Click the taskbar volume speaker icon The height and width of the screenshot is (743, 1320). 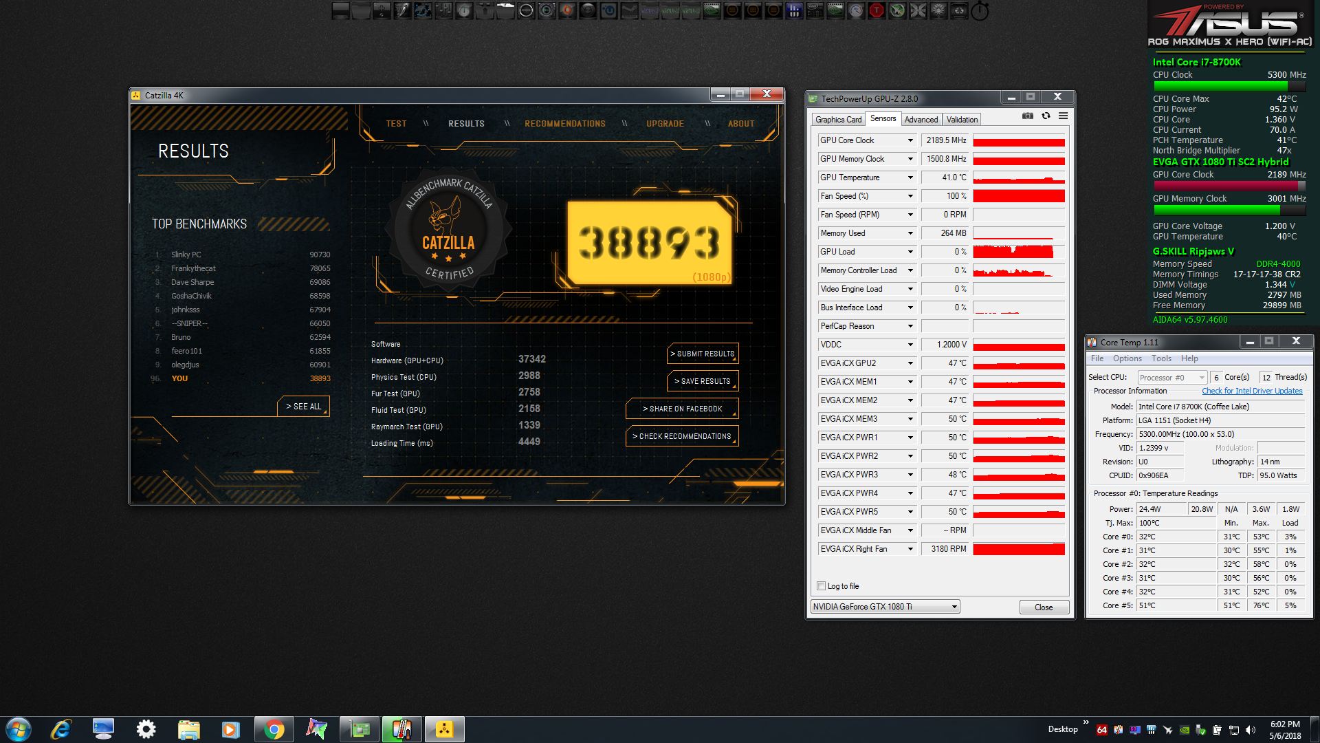[1250, 730]
